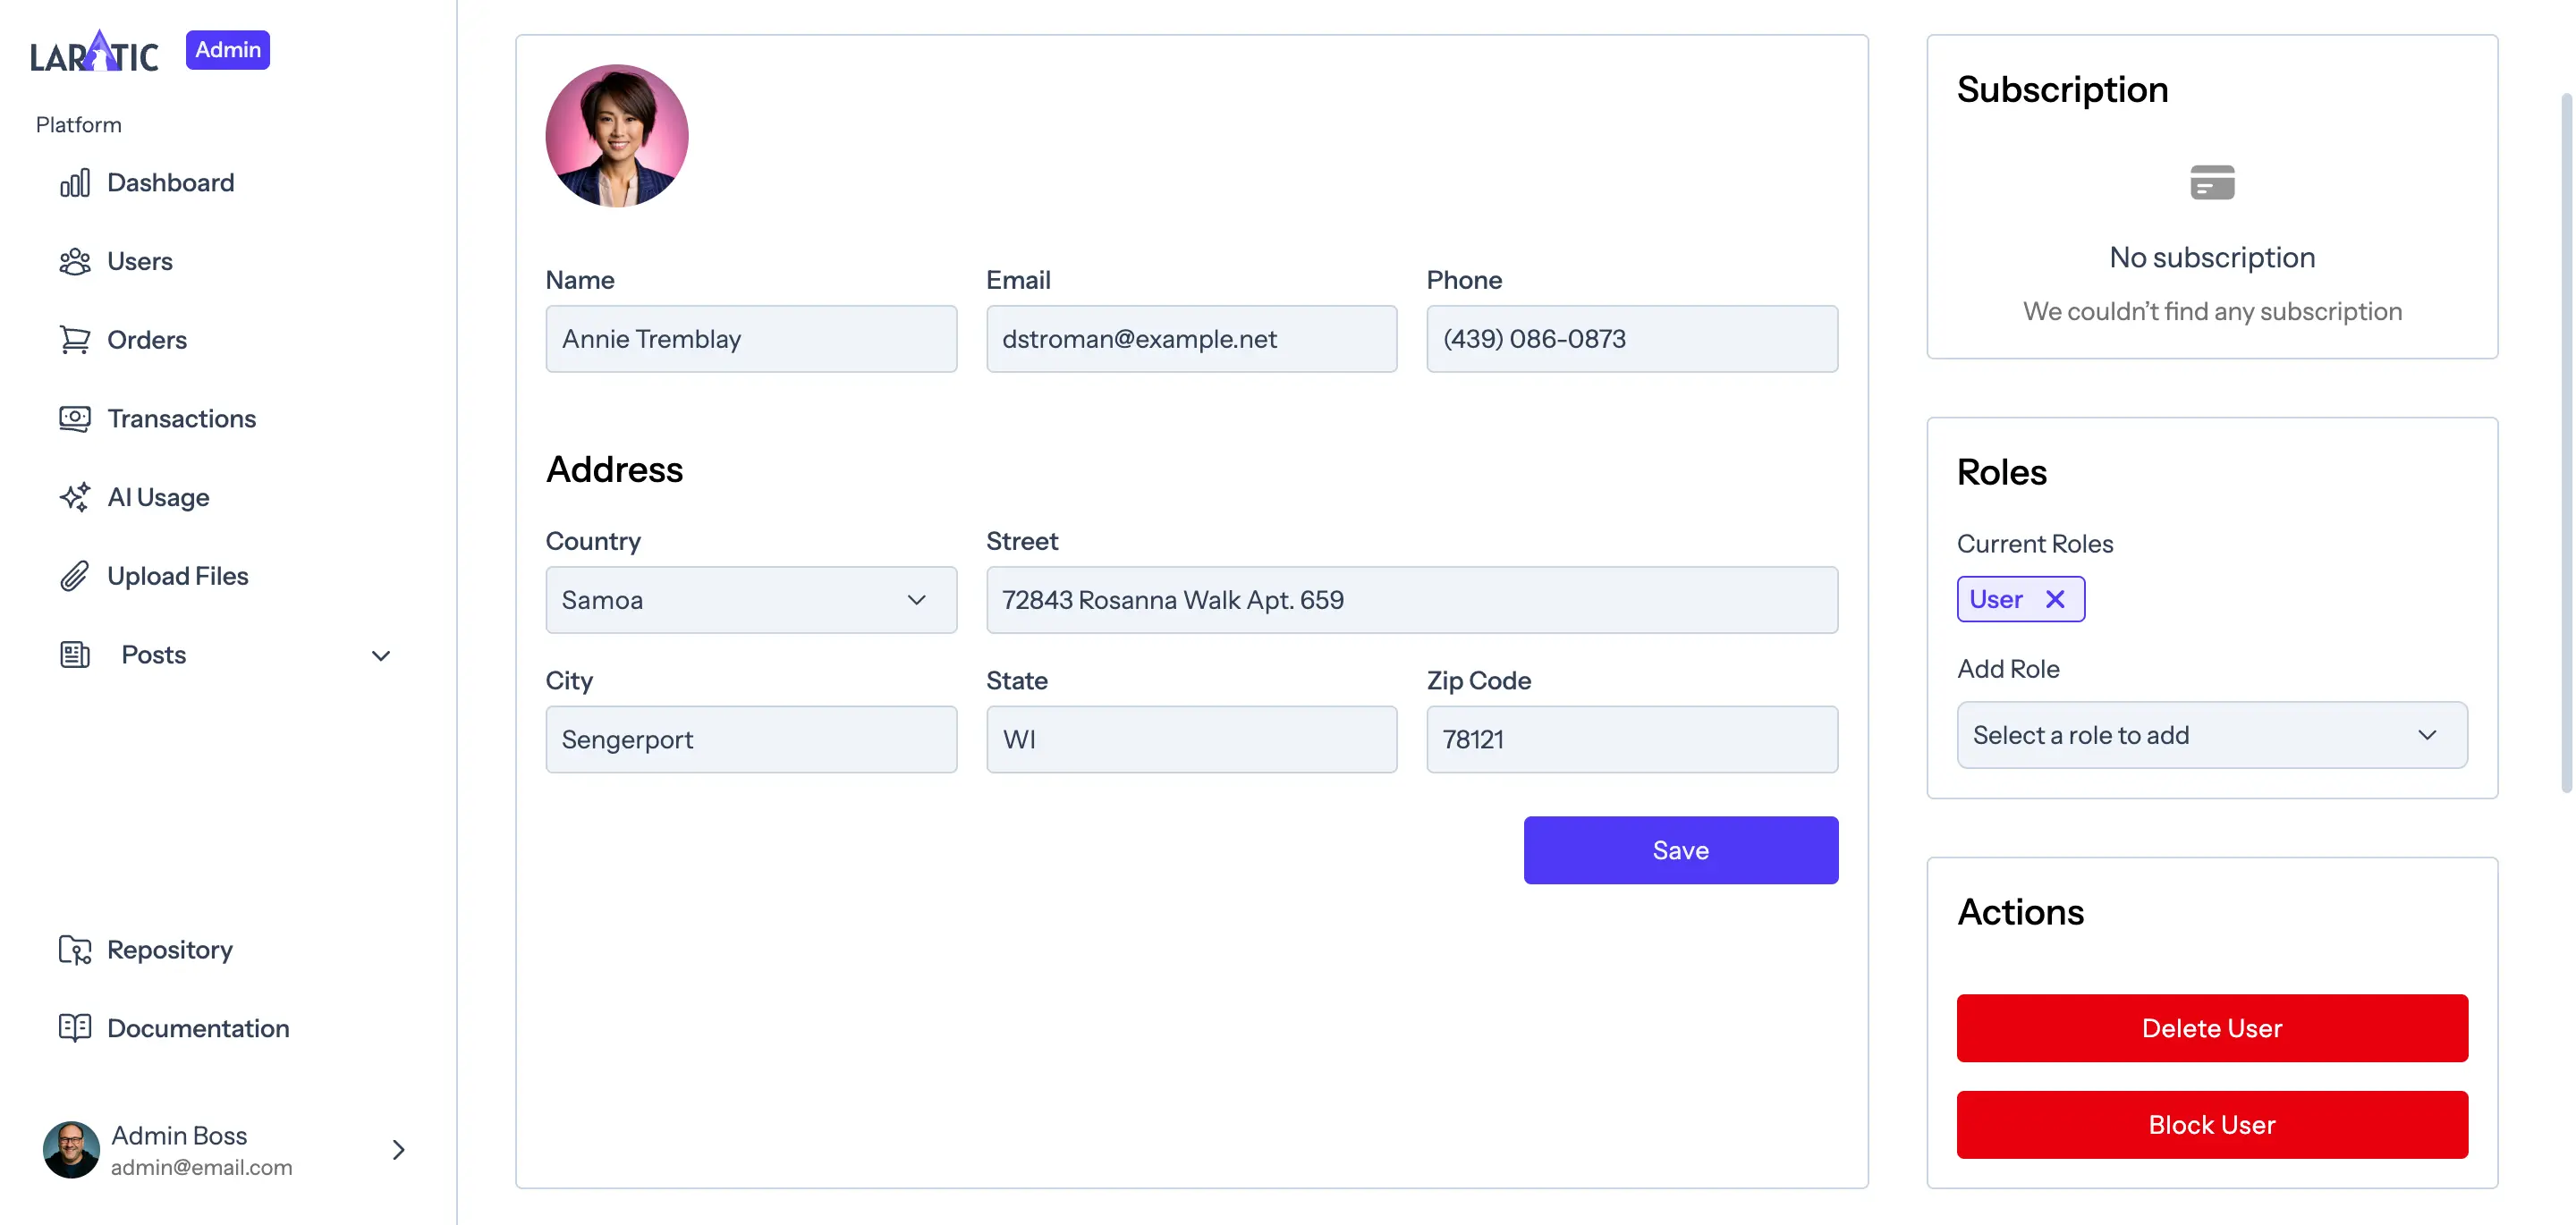
Task: Click the subscription credit card icon
Action: pos(2212,183)
